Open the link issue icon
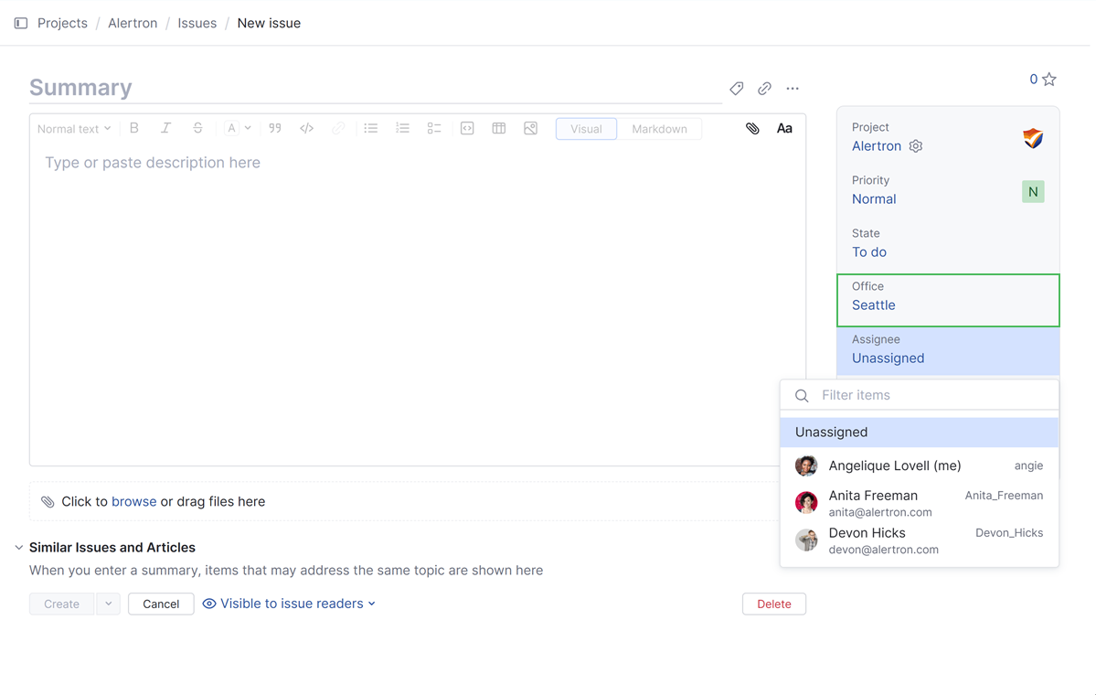 (x=764, y=88)
